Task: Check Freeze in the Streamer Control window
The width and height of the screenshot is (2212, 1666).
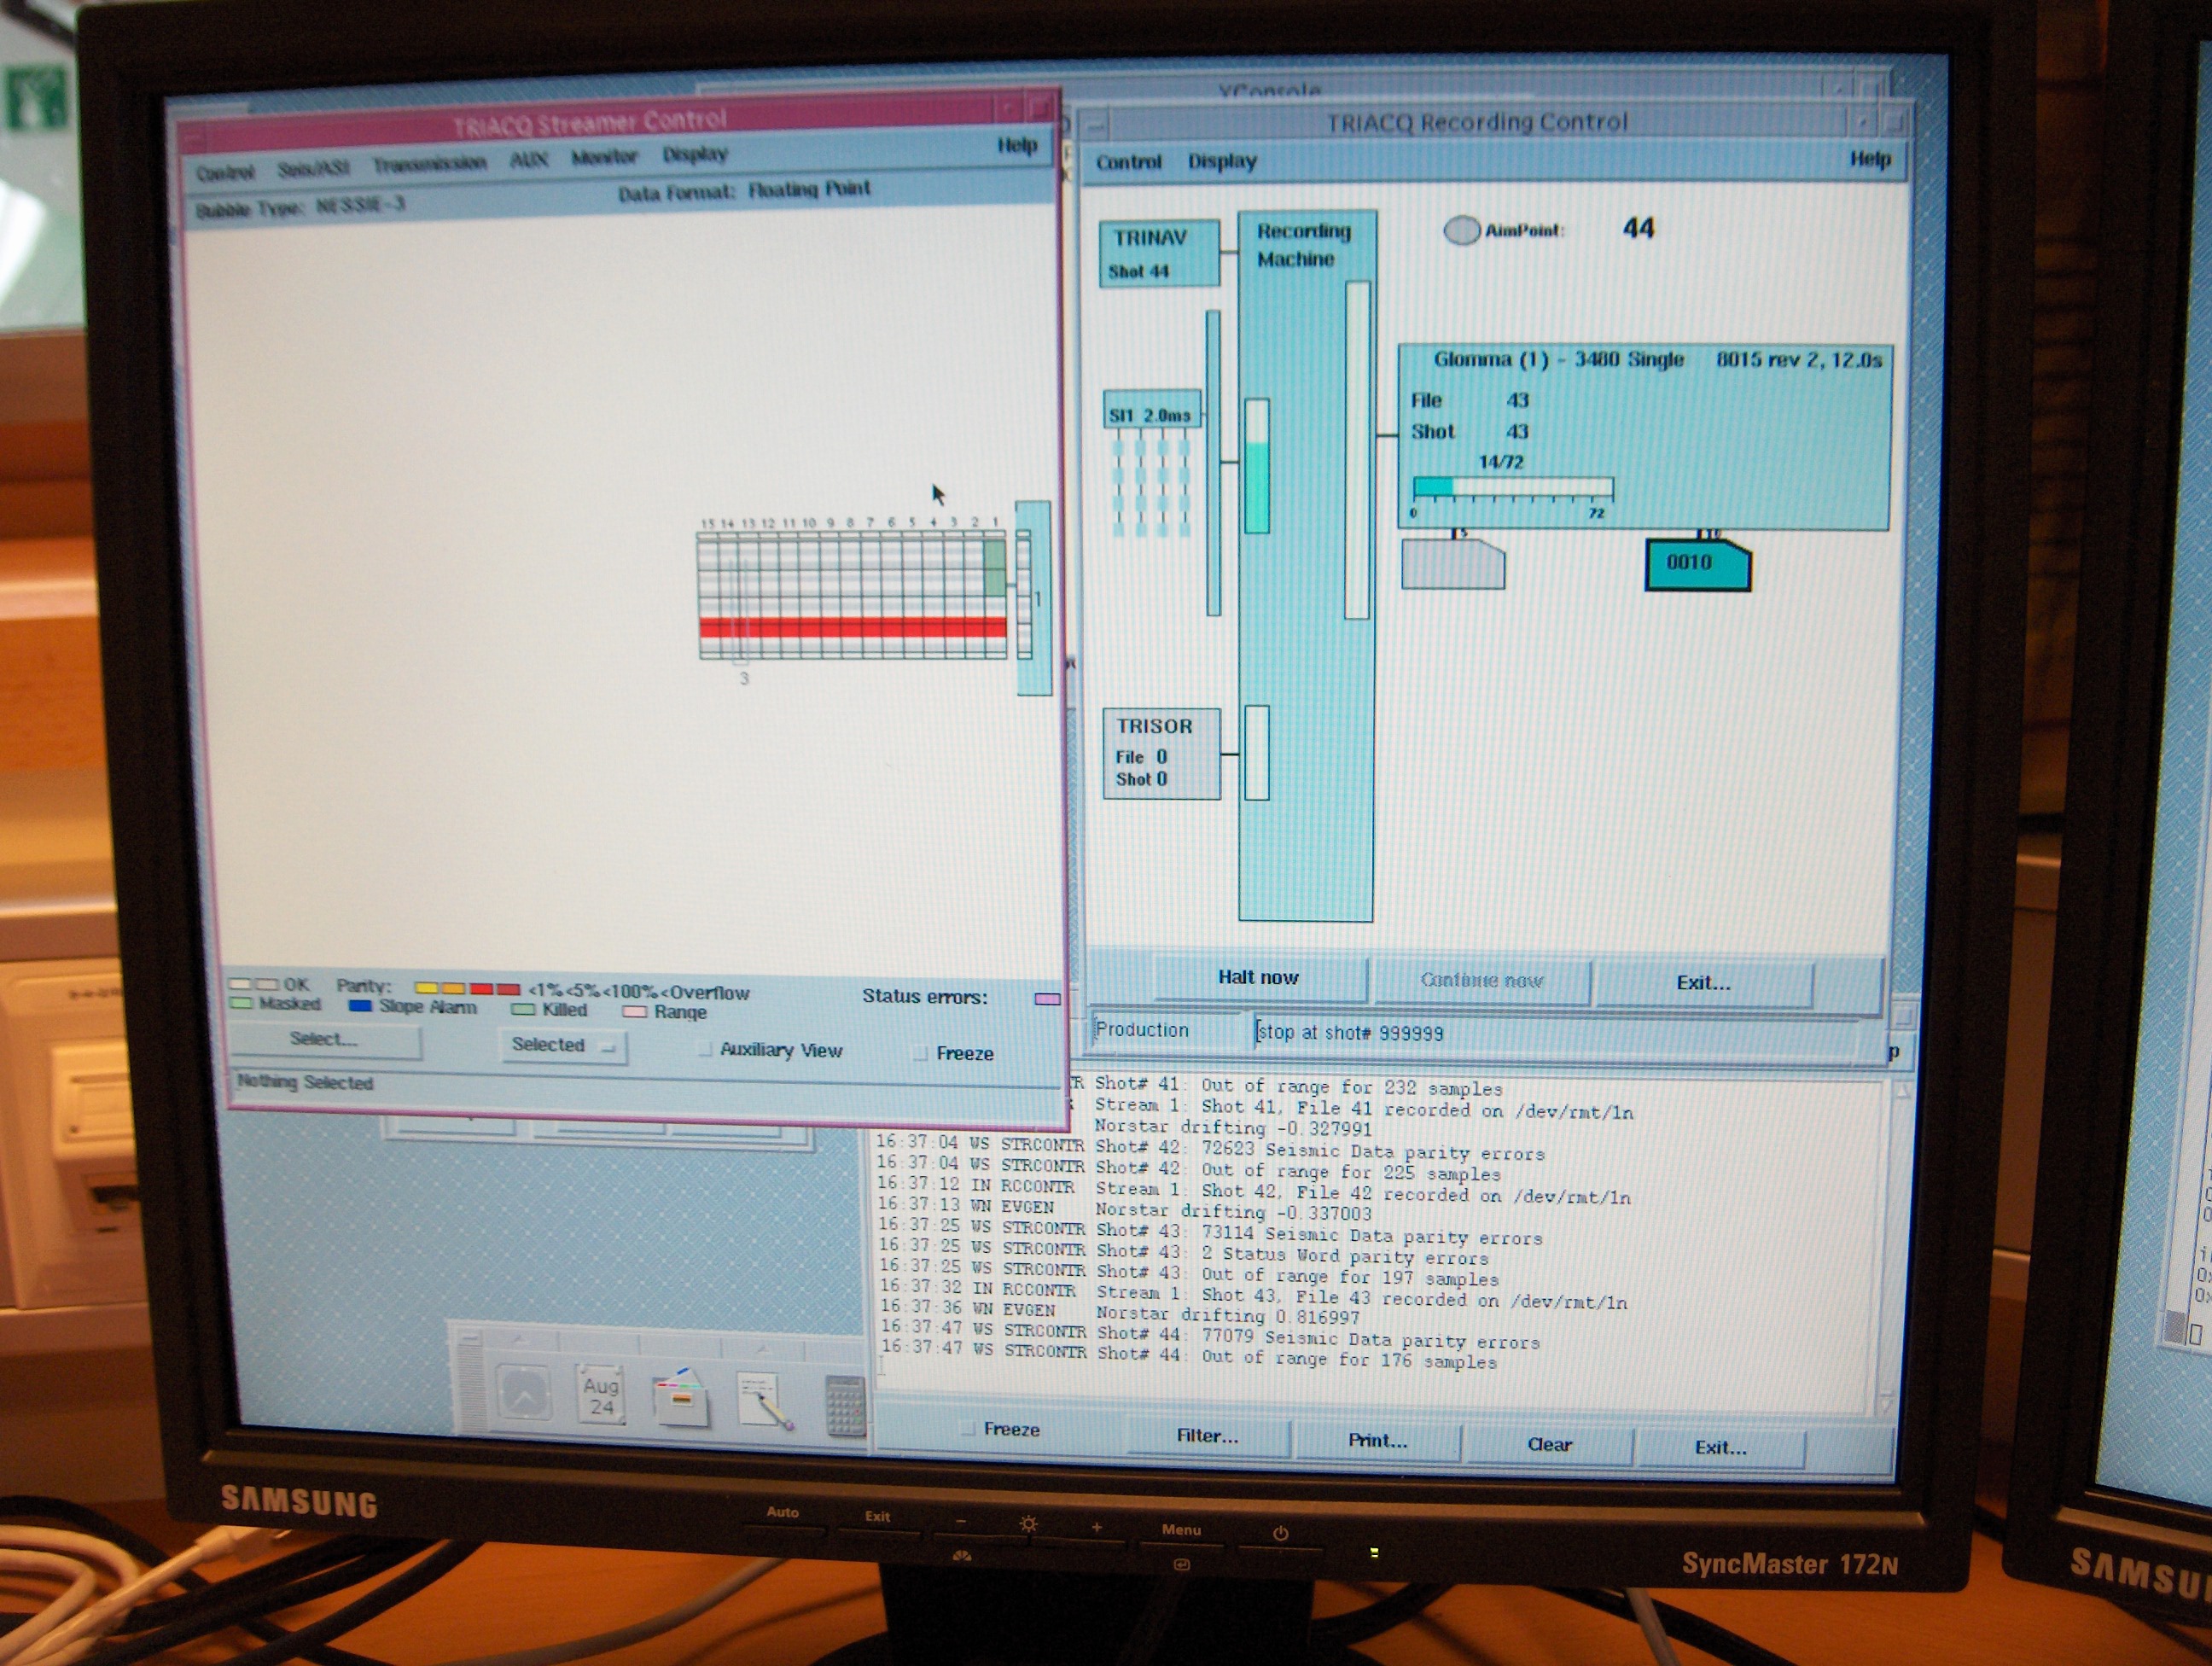Action: (x=921, y=1053)
